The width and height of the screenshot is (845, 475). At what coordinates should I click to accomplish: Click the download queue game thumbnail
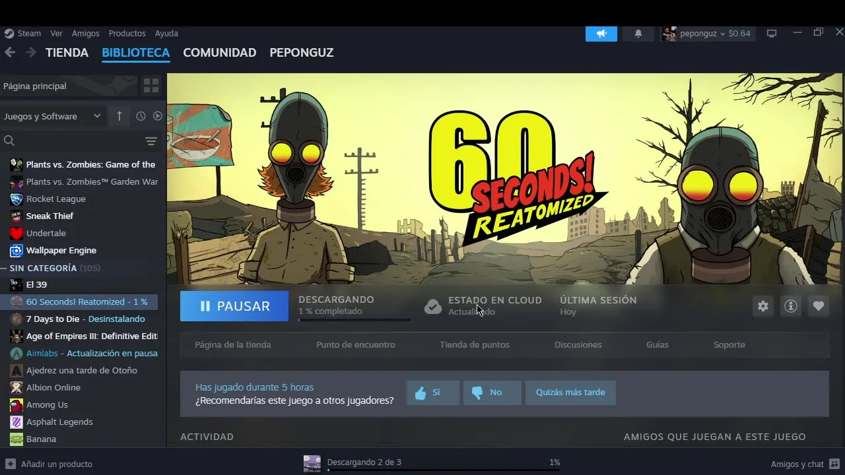pos(312,464)
